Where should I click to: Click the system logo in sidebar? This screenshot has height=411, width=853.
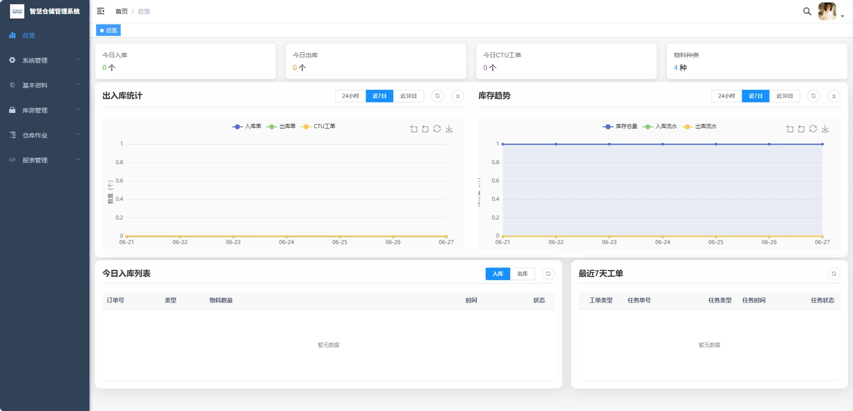coord(17,11)
